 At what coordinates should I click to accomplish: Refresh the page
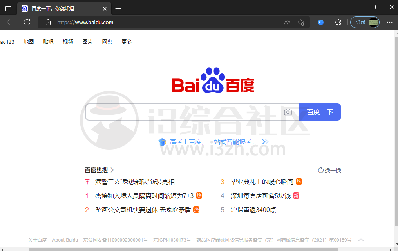pos(27,22)
